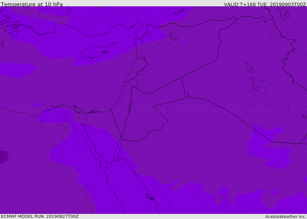Click the 'ArabiaWeather Inc' credit text

tap(285, 217)
